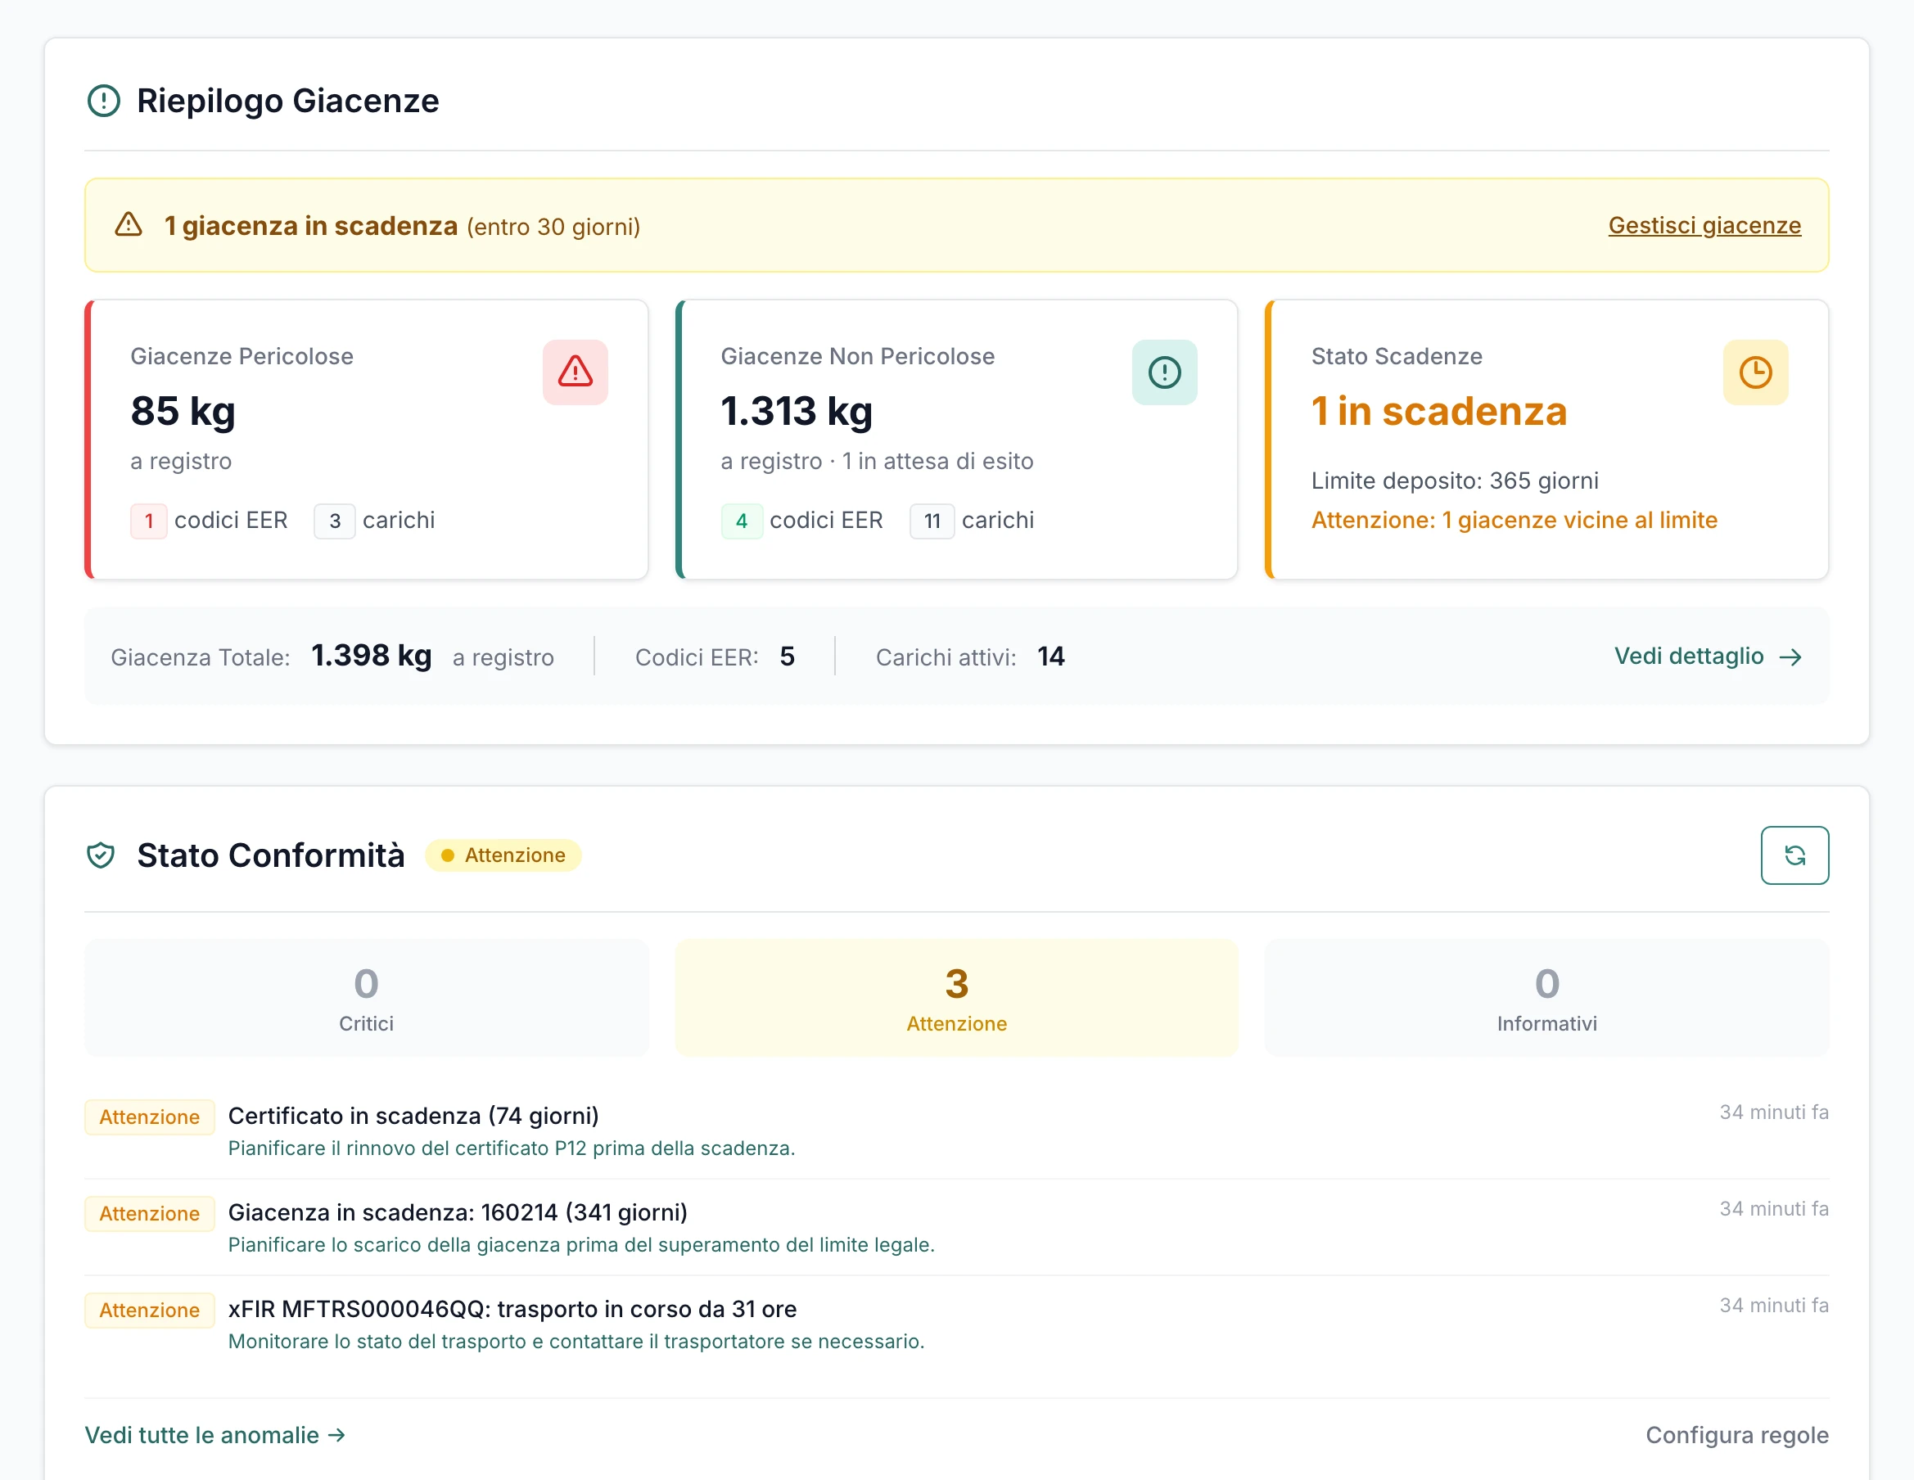
Task: Click the Codici EER total 5
Action: (787, 657)
